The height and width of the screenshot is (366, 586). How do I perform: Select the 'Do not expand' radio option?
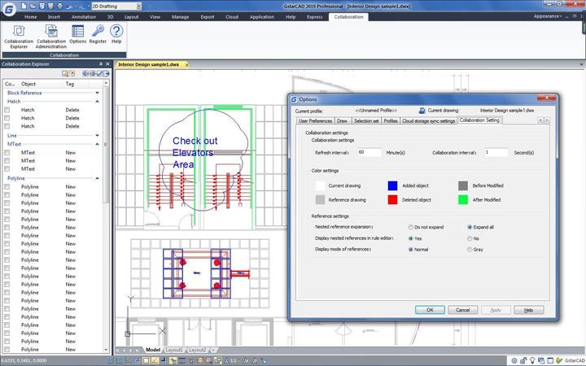point(410,227)
